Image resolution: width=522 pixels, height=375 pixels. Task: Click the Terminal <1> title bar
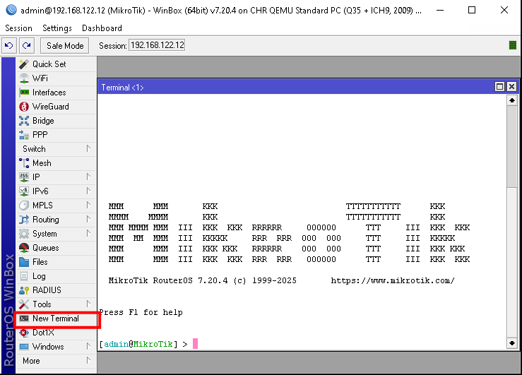(x=296, y=87)
